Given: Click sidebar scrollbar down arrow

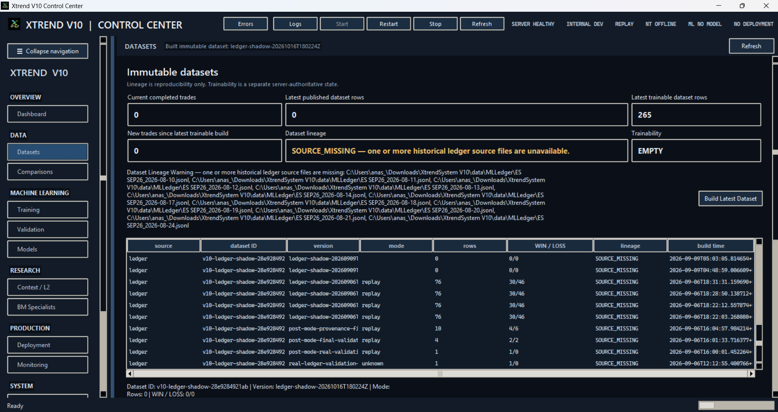Looking at the screenshot, I should point(103,394).
